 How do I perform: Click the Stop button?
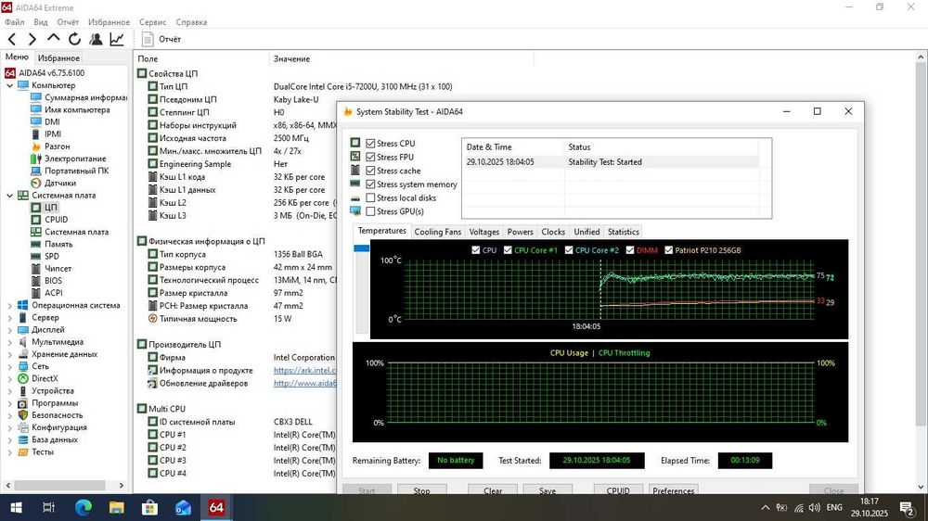pyautogui.click(x=421, y=490)
